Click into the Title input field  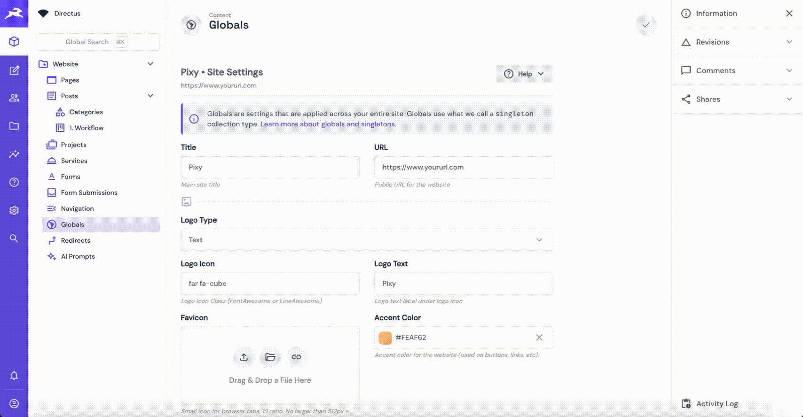click(270, 167)
